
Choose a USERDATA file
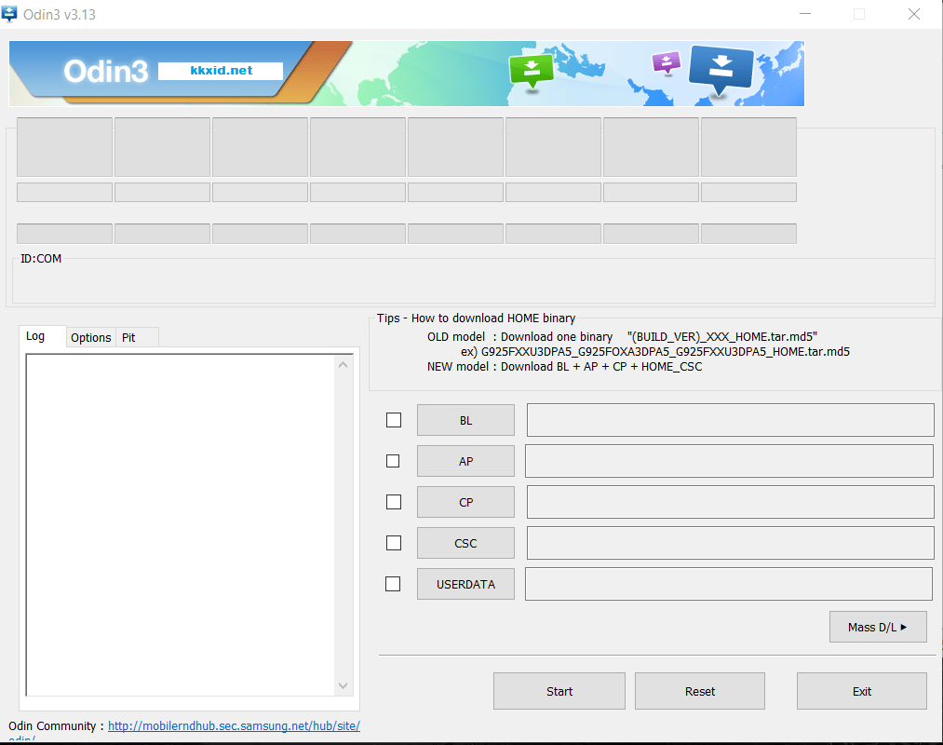465,584
